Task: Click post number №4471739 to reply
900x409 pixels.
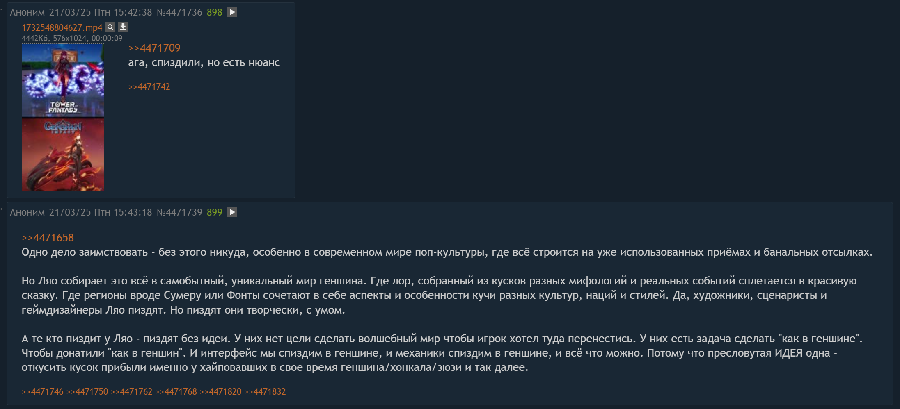Action: [x=179, y=212]
